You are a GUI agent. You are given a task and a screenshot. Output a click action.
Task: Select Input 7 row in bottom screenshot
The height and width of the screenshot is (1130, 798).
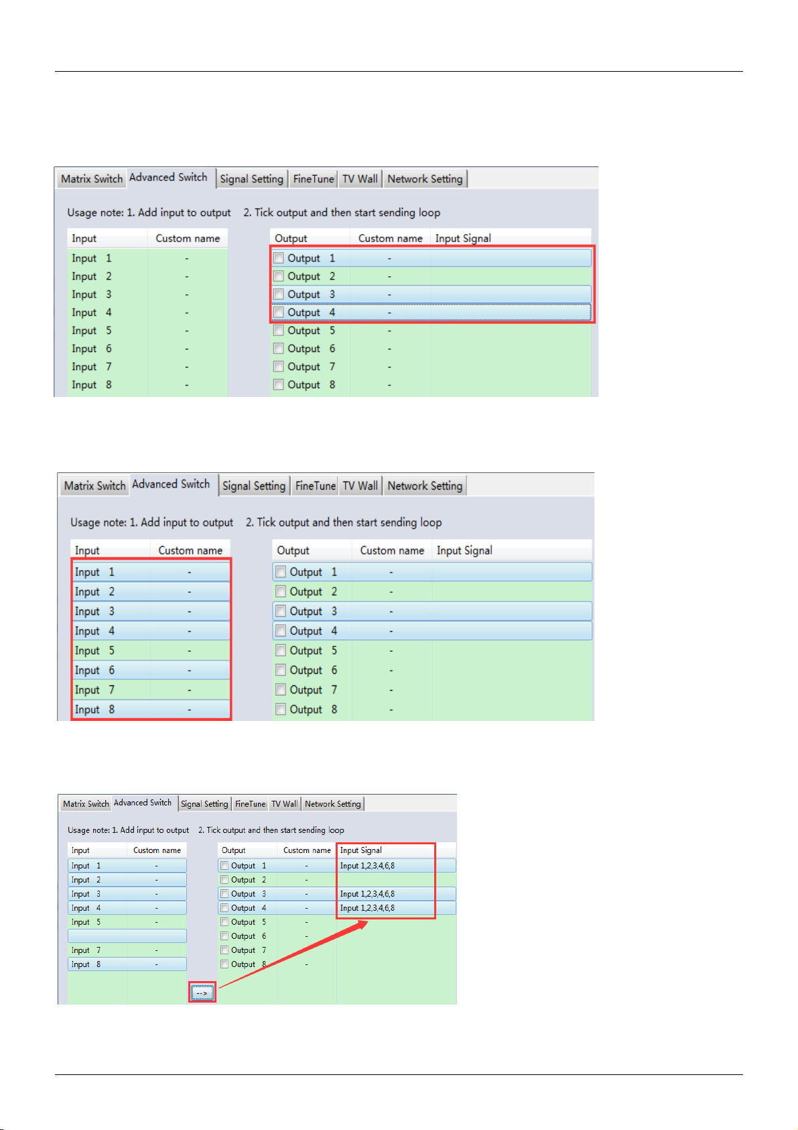click(127, 950)
